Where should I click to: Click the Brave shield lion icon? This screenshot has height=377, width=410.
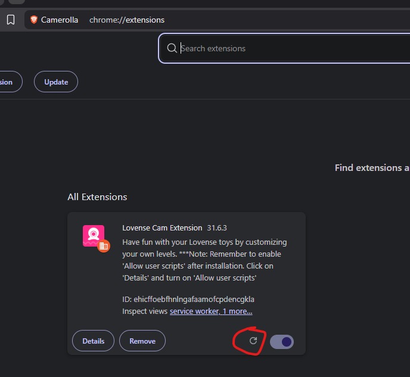[x=34, y=20]
